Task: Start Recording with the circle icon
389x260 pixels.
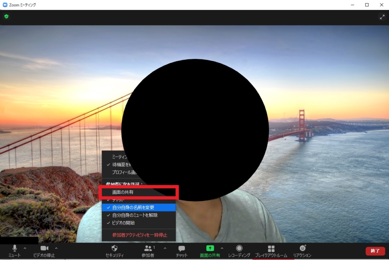Action: pyautogui.click(x=239, y=248)
